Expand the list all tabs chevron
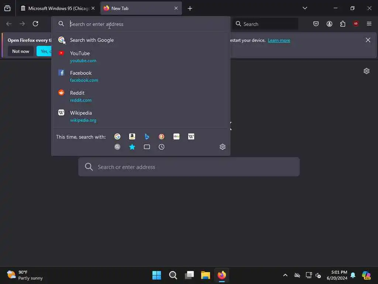The image size is (378, 284). [x=305, y=8]
